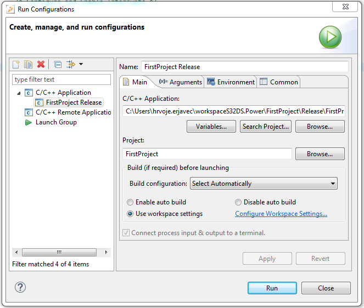Image resolution: width=364 pixels, height=308 pixels.
Task: Click the C/C++ Remote Application icon
Action: [x=29, y=112]
